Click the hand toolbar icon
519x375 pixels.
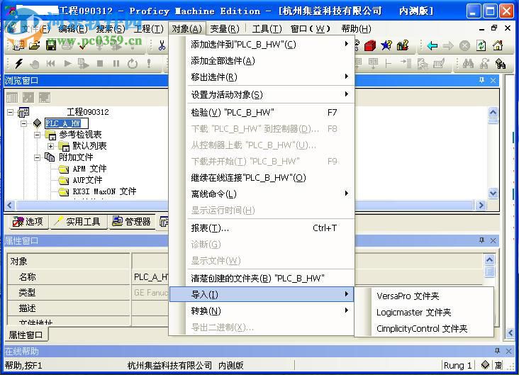pyautogui.click(x=35, y=63)
